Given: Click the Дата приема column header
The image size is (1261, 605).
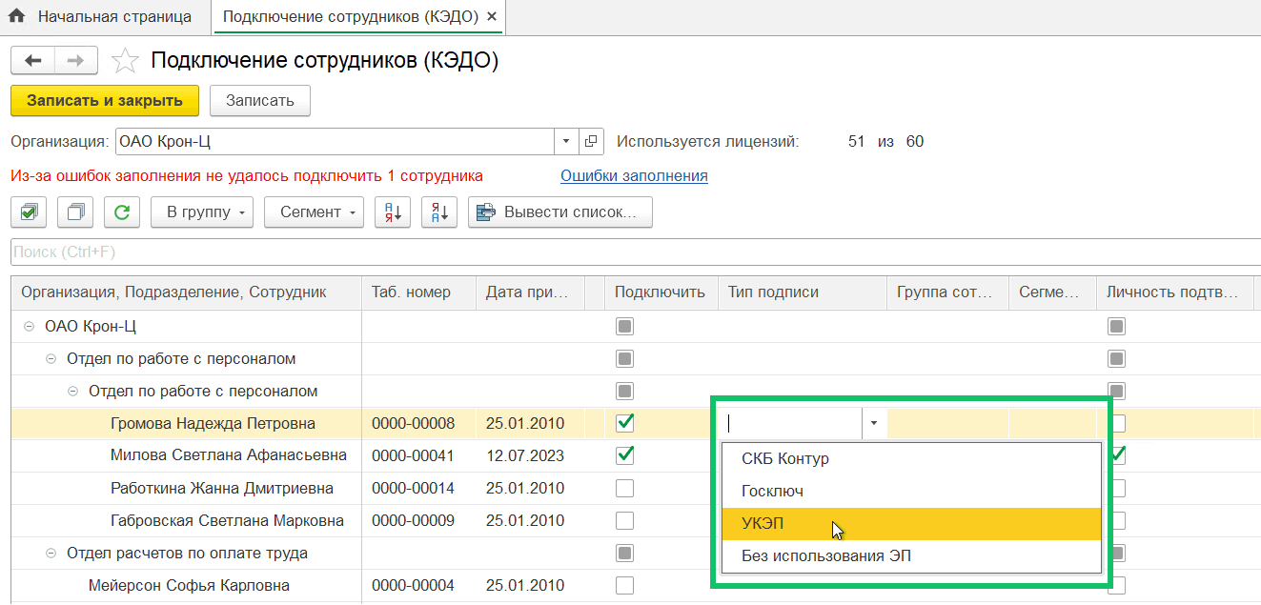Looking at the screenshot, I should click(x=530, y=292).
